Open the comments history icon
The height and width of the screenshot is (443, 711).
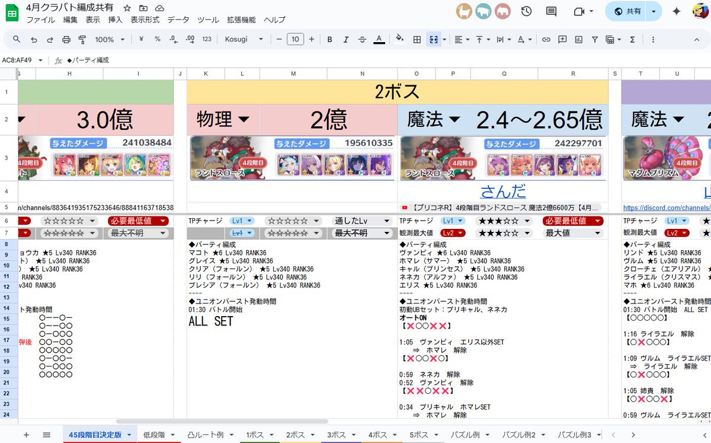pos(551,12)
